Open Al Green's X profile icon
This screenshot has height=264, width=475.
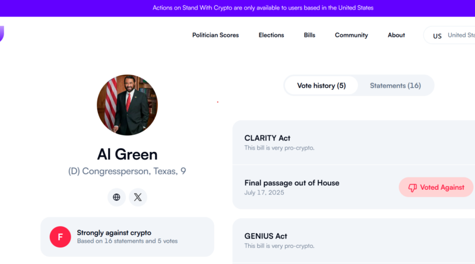pos(138,197)
